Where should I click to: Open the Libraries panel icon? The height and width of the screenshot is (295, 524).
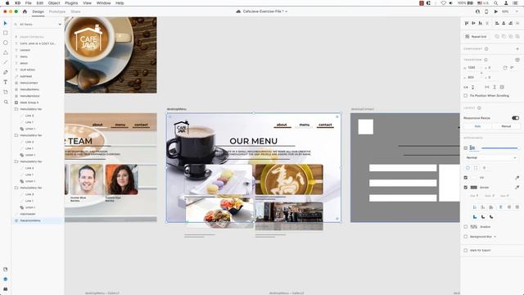6,270
